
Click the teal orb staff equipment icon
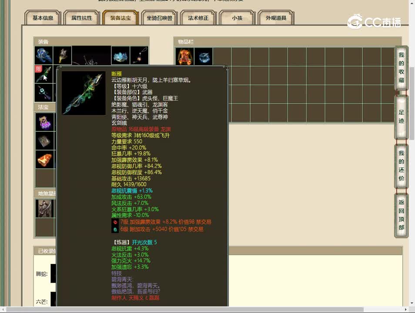point(44,93)
